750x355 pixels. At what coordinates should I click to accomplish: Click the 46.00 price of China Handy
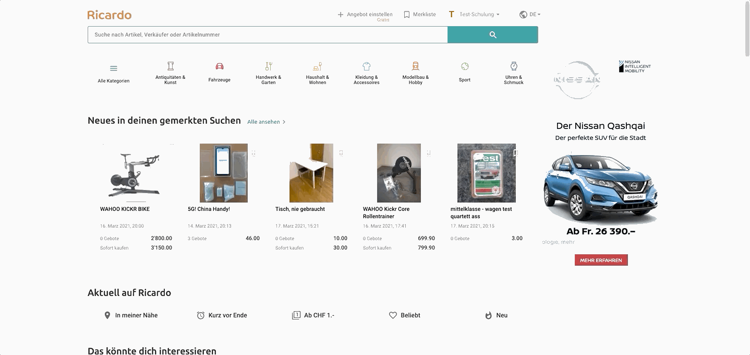point(252,239)
